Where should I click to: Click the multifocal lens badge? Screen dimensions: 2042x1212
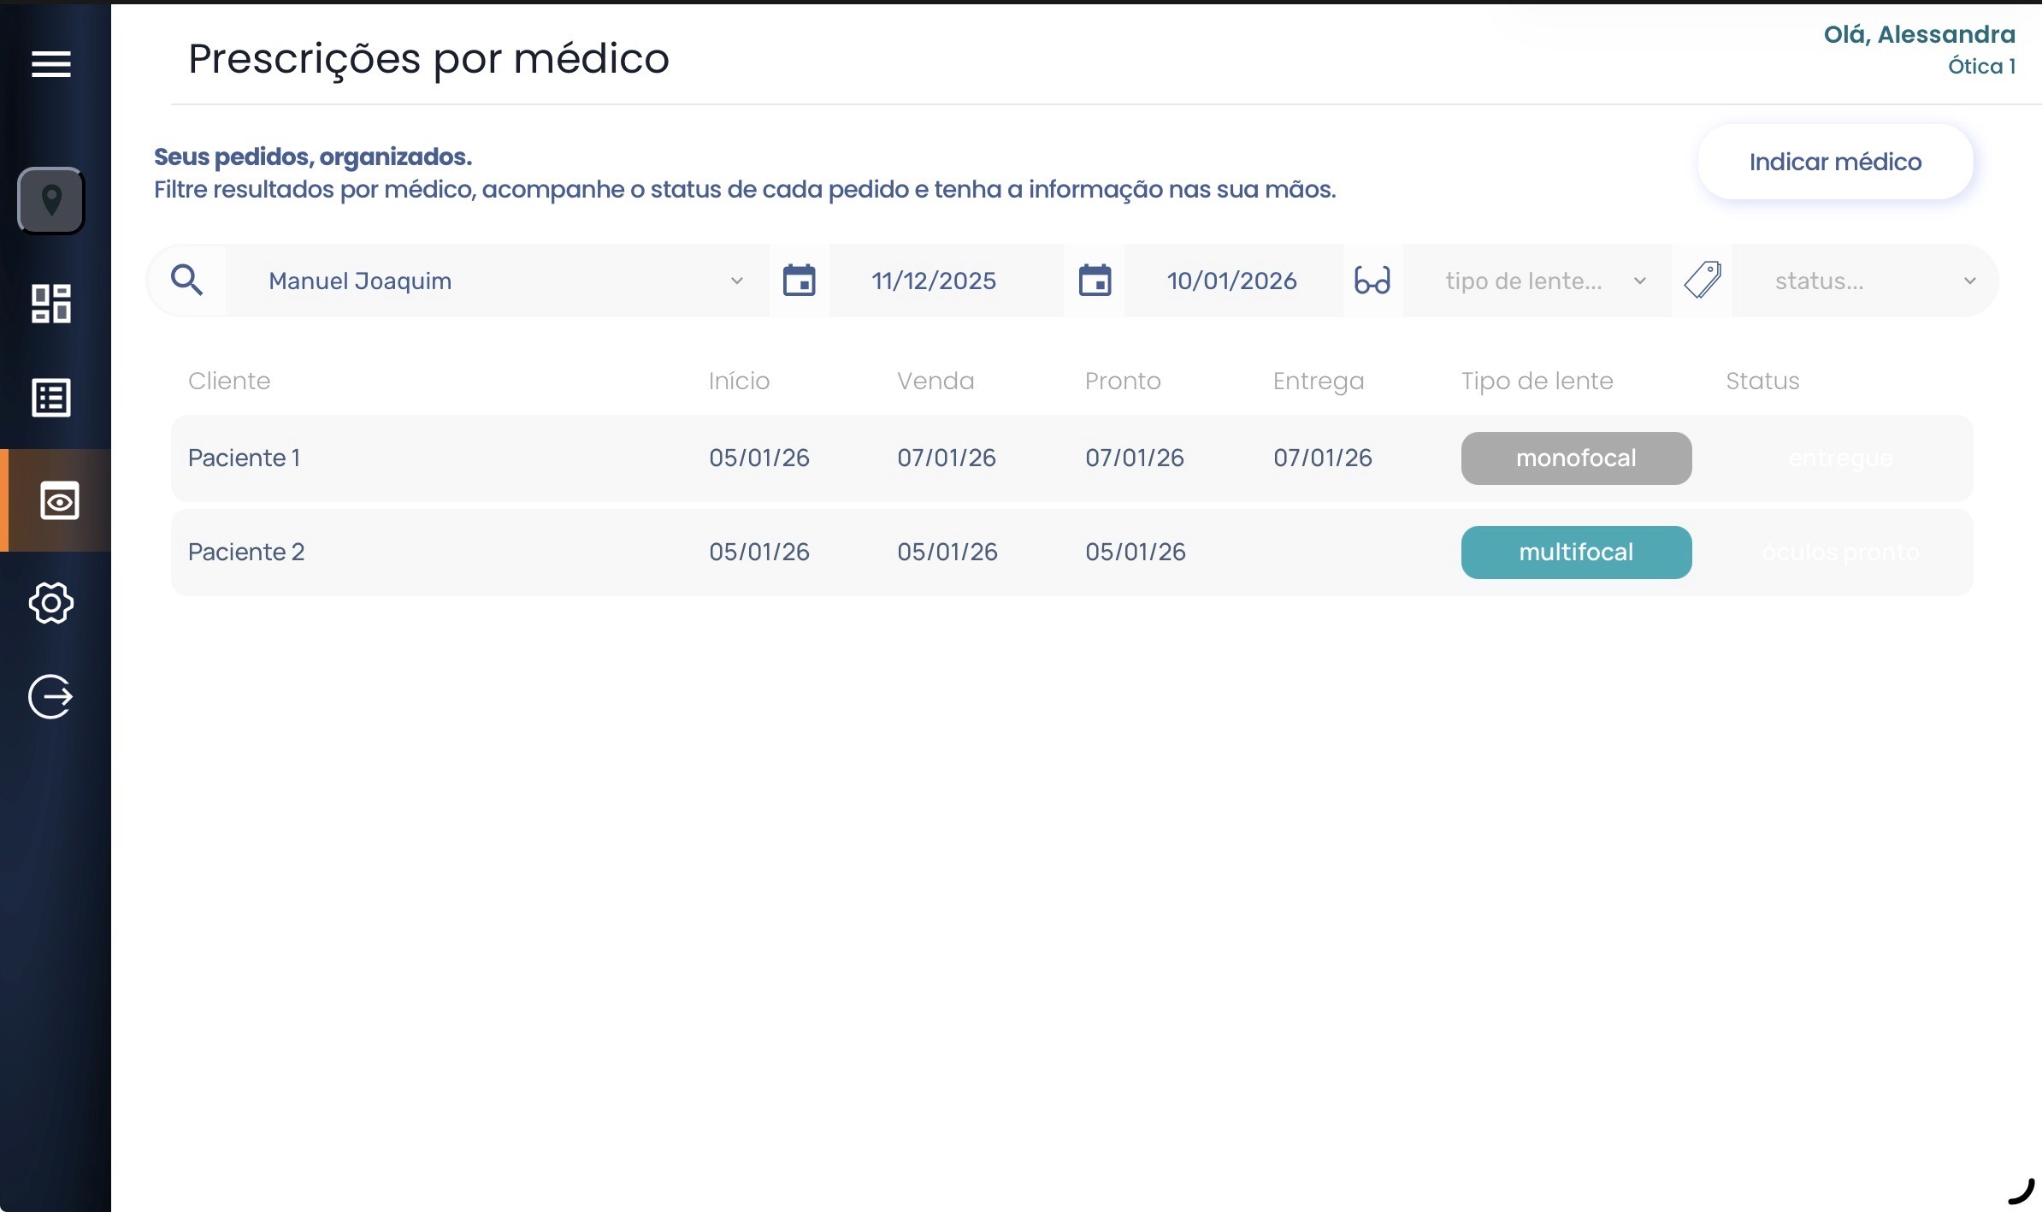[1575, 553]
